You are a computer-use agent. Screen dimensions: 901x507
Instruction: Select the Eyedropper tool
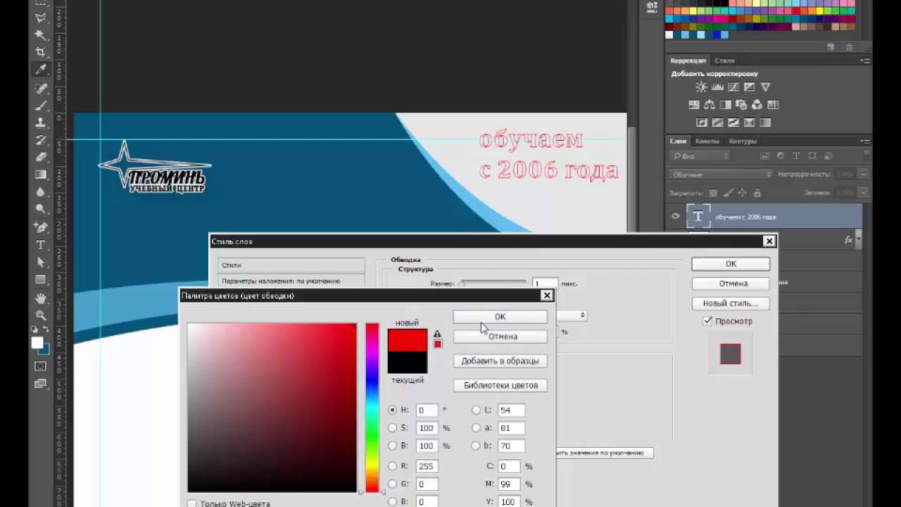tap(41, 70)
